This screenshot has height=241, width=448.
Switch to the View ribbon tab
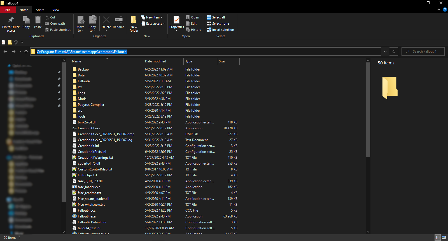56,10
